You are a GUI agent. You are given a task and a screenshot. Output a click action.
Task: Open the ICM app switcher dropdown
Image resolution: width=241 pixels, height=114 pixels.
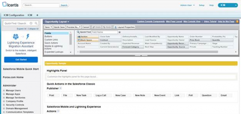(x=228, y=5)
